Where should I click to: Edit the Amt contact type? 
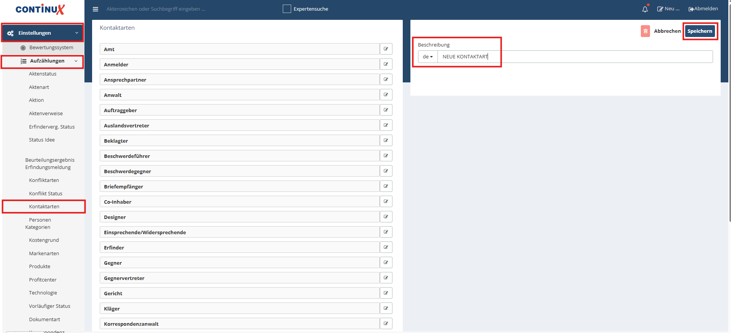386,49
